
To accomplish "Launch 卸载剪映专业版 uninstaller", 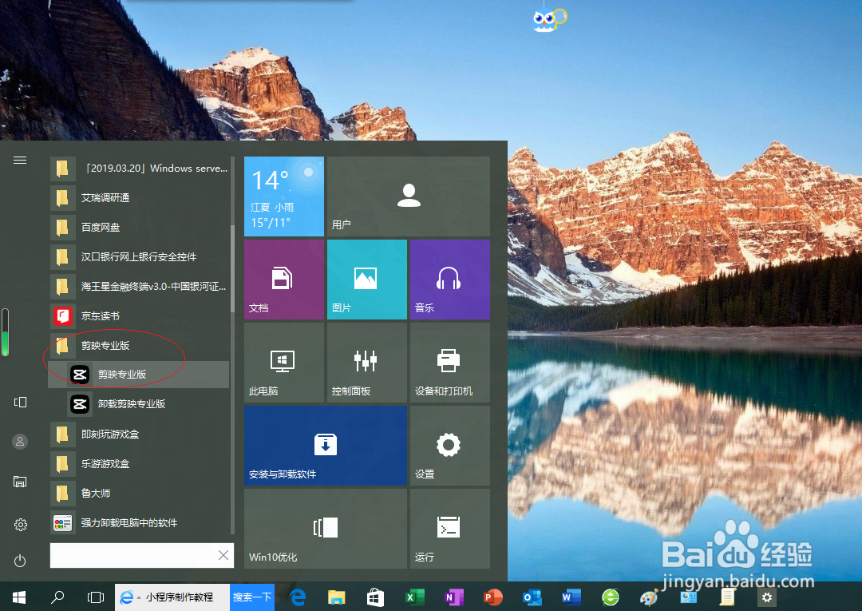I will (139, 403).
